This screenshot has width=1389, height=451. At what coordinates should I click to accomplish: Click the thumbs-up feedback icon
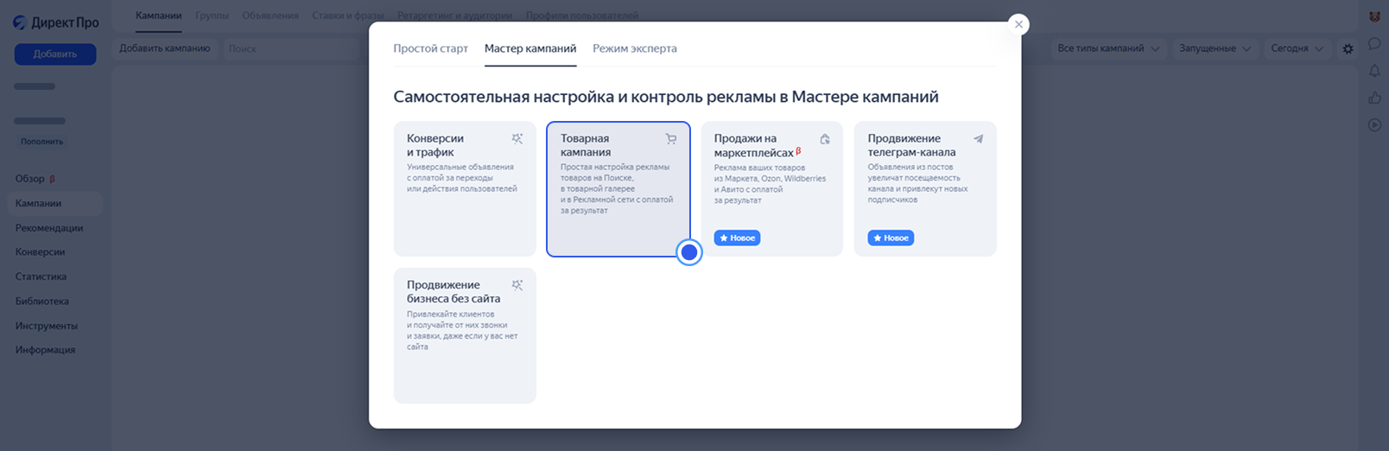point(1374,98)
